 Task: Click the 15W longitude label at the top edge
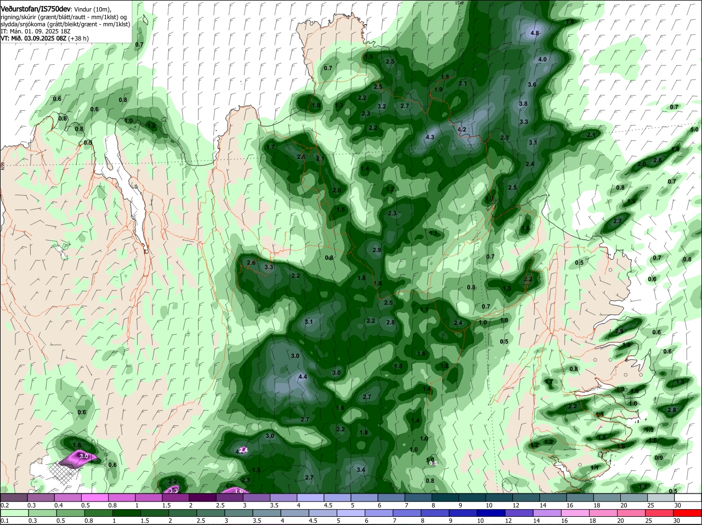460,3
